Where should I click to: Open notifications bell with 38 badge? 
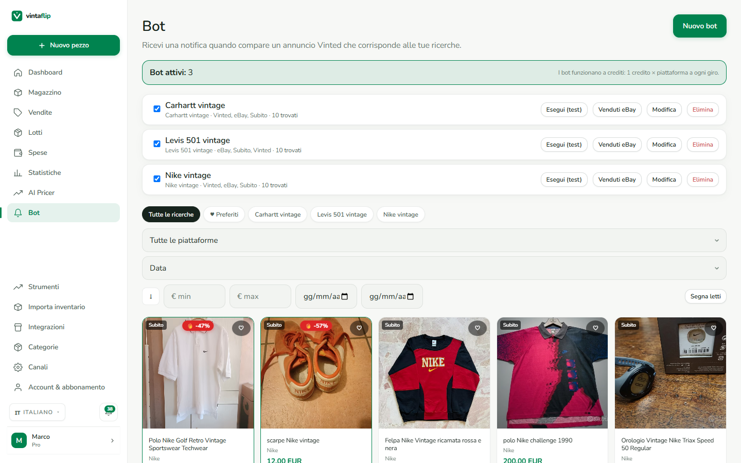click(x=109, y=412)
